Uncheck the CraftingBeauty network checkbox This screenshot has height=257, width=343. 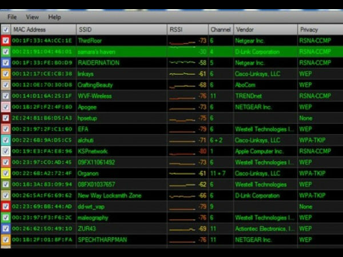point(6,85)
